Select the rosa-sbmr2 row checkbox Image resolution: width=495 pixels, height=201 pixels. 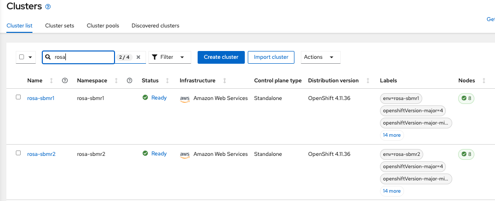[x=18, y=153]
